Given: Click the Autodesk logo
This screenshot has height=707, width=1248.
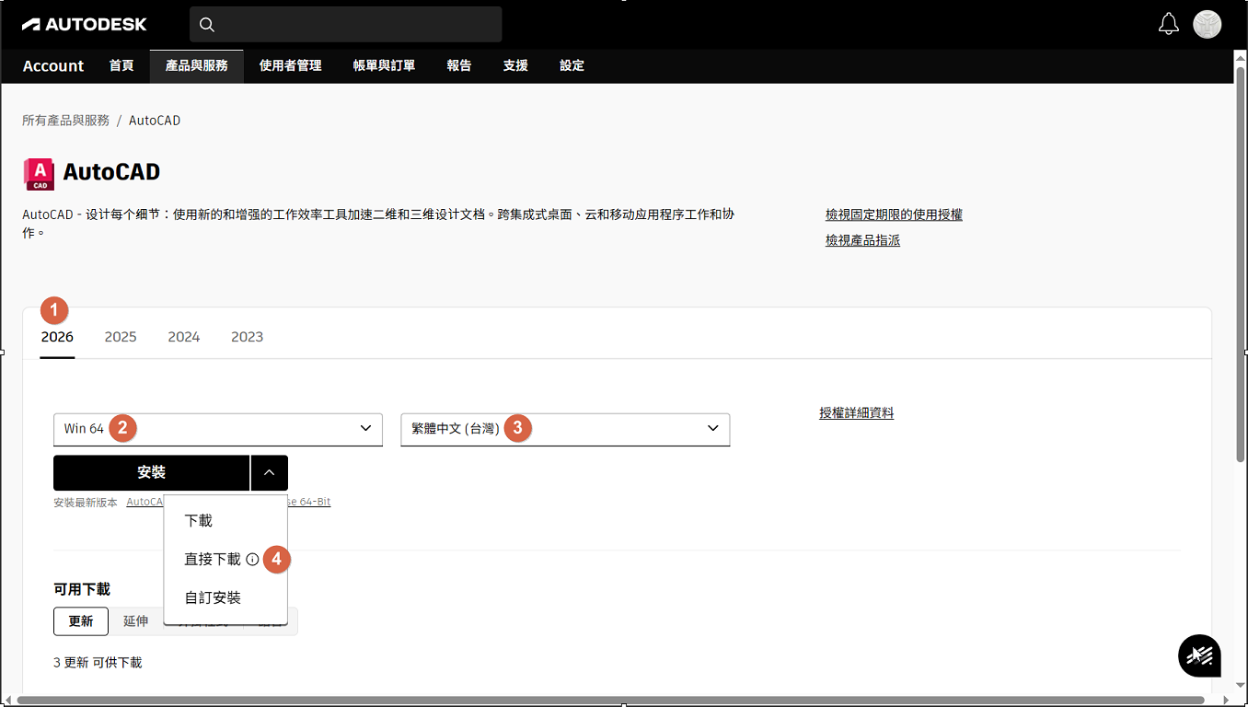Looking at the screenshot, I should 84,24.
